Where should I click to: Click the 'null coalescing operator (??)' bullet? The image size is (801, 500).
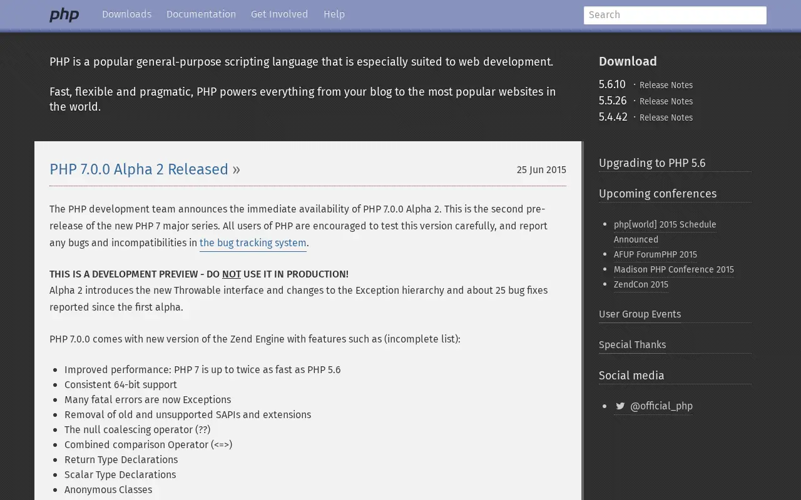[x=138, y=430]
